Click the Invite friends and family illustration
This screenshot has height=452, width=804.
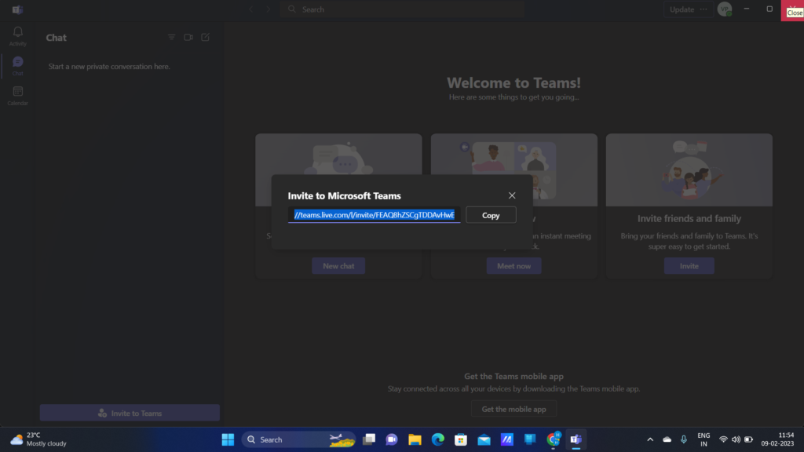[689, 170]
